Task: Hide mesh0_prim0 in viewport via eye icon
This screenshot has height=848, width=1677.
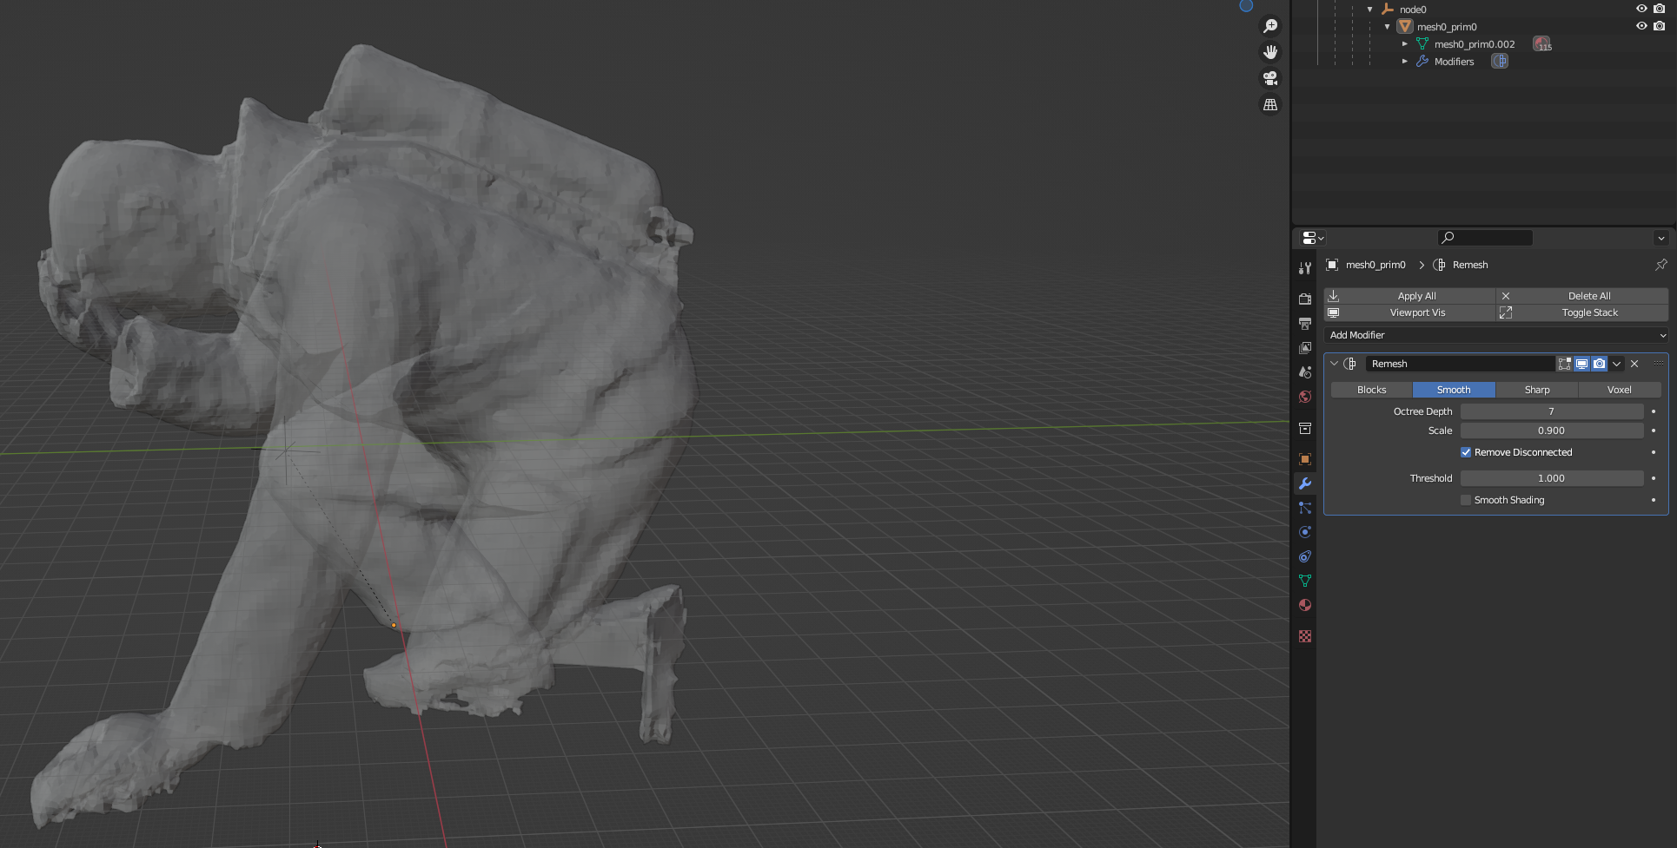Action: click(x=1641, y=26)
